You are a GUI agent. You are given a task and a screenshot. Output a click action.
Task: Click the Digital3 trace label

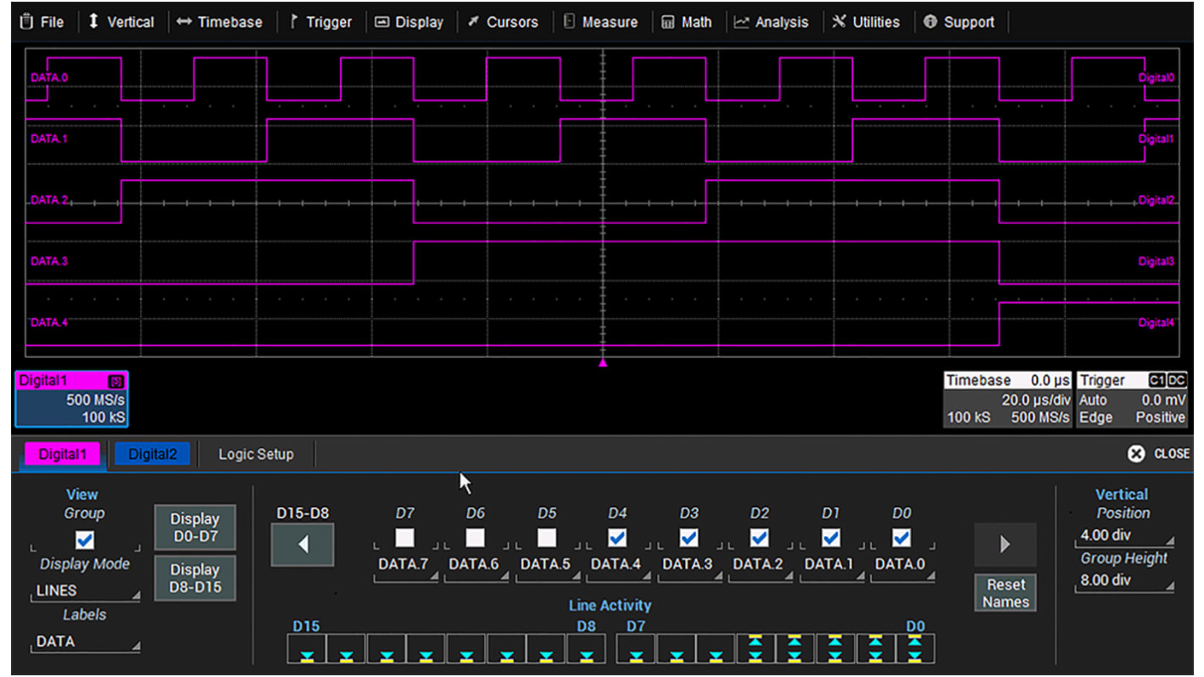[x=1157, y=261]
